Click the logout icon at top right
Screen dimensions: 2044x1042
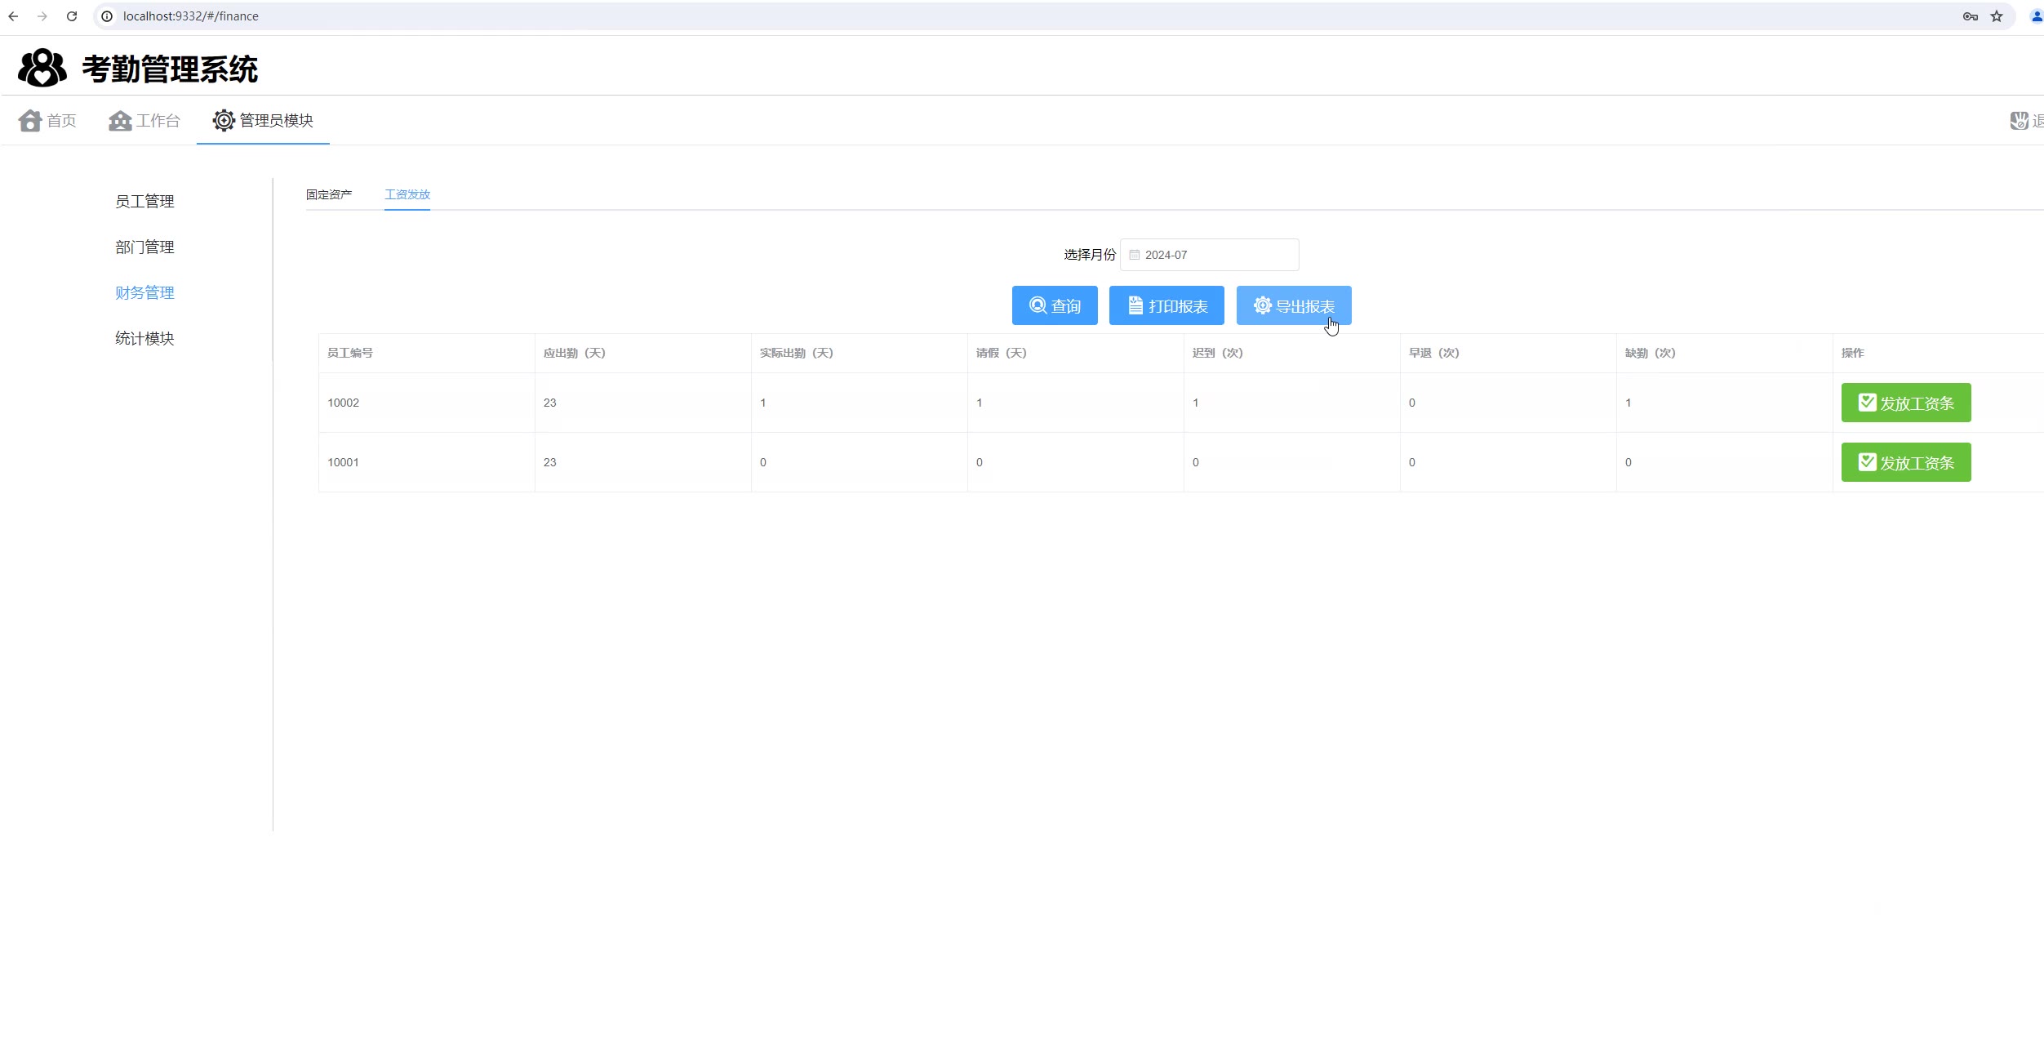click(2019, 121)
